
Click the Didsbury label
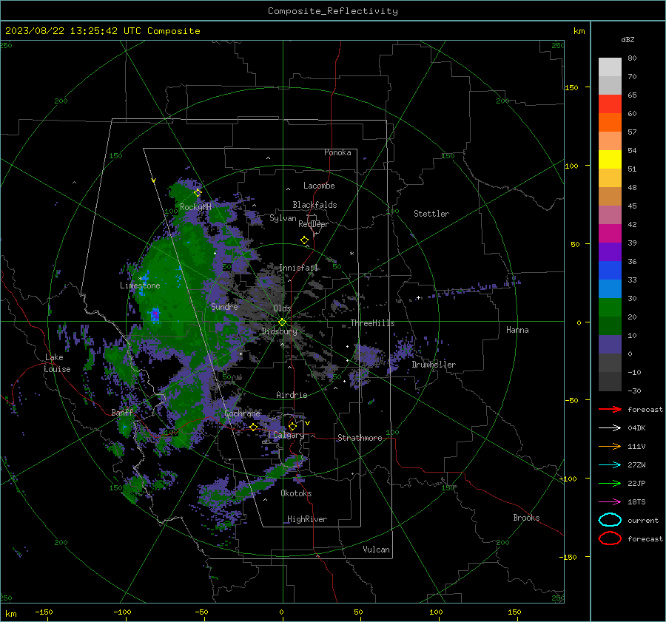279,331
